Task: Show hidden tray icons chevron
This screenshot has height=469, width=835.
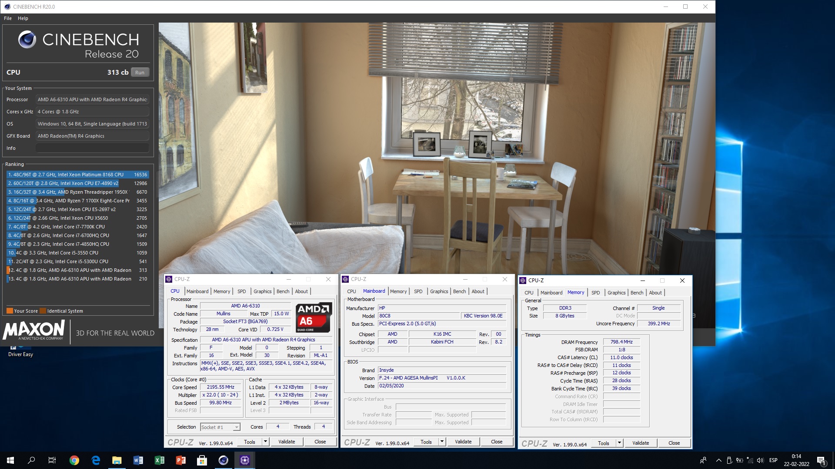Action: point(718,460)
